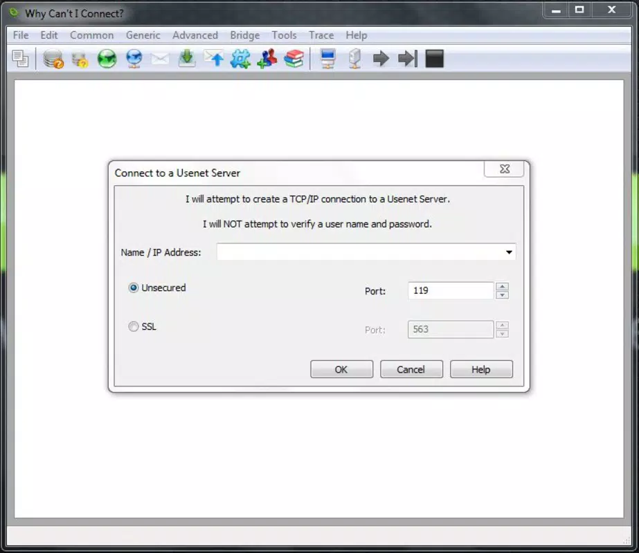The width and height of the screenshot is (639, 553).
Task: Click the users with green plus icon
Action: click(x=267, y=59)
